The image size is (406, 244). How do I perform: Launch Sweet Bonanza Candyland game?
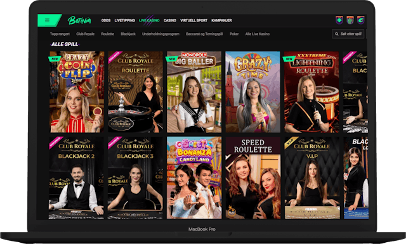(194, 177)
